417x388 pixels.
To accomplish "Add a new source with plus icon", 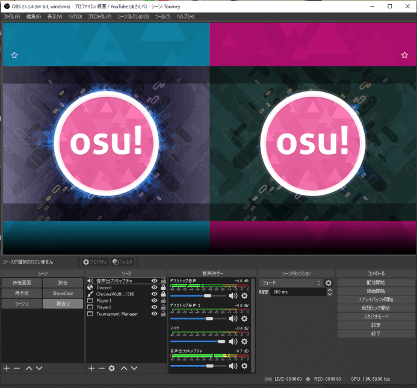I will [91, 368].
